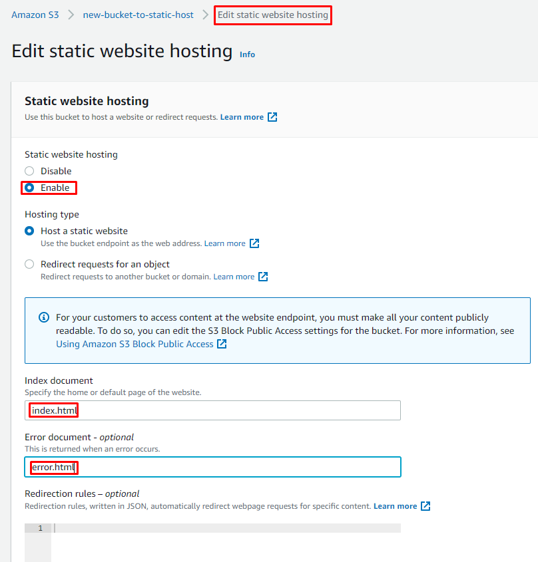
Task: Open new-bucket-to-static-host breadcrumb link
Action: point(138,15)
